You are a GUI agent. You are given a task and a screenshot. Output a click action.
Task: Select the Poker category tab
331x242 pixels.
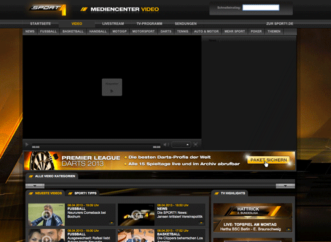click(256, 31)
